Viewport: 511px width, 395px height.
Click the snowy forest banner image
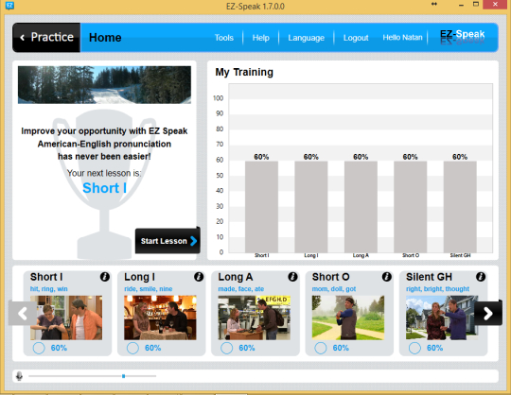click(104, 85)
